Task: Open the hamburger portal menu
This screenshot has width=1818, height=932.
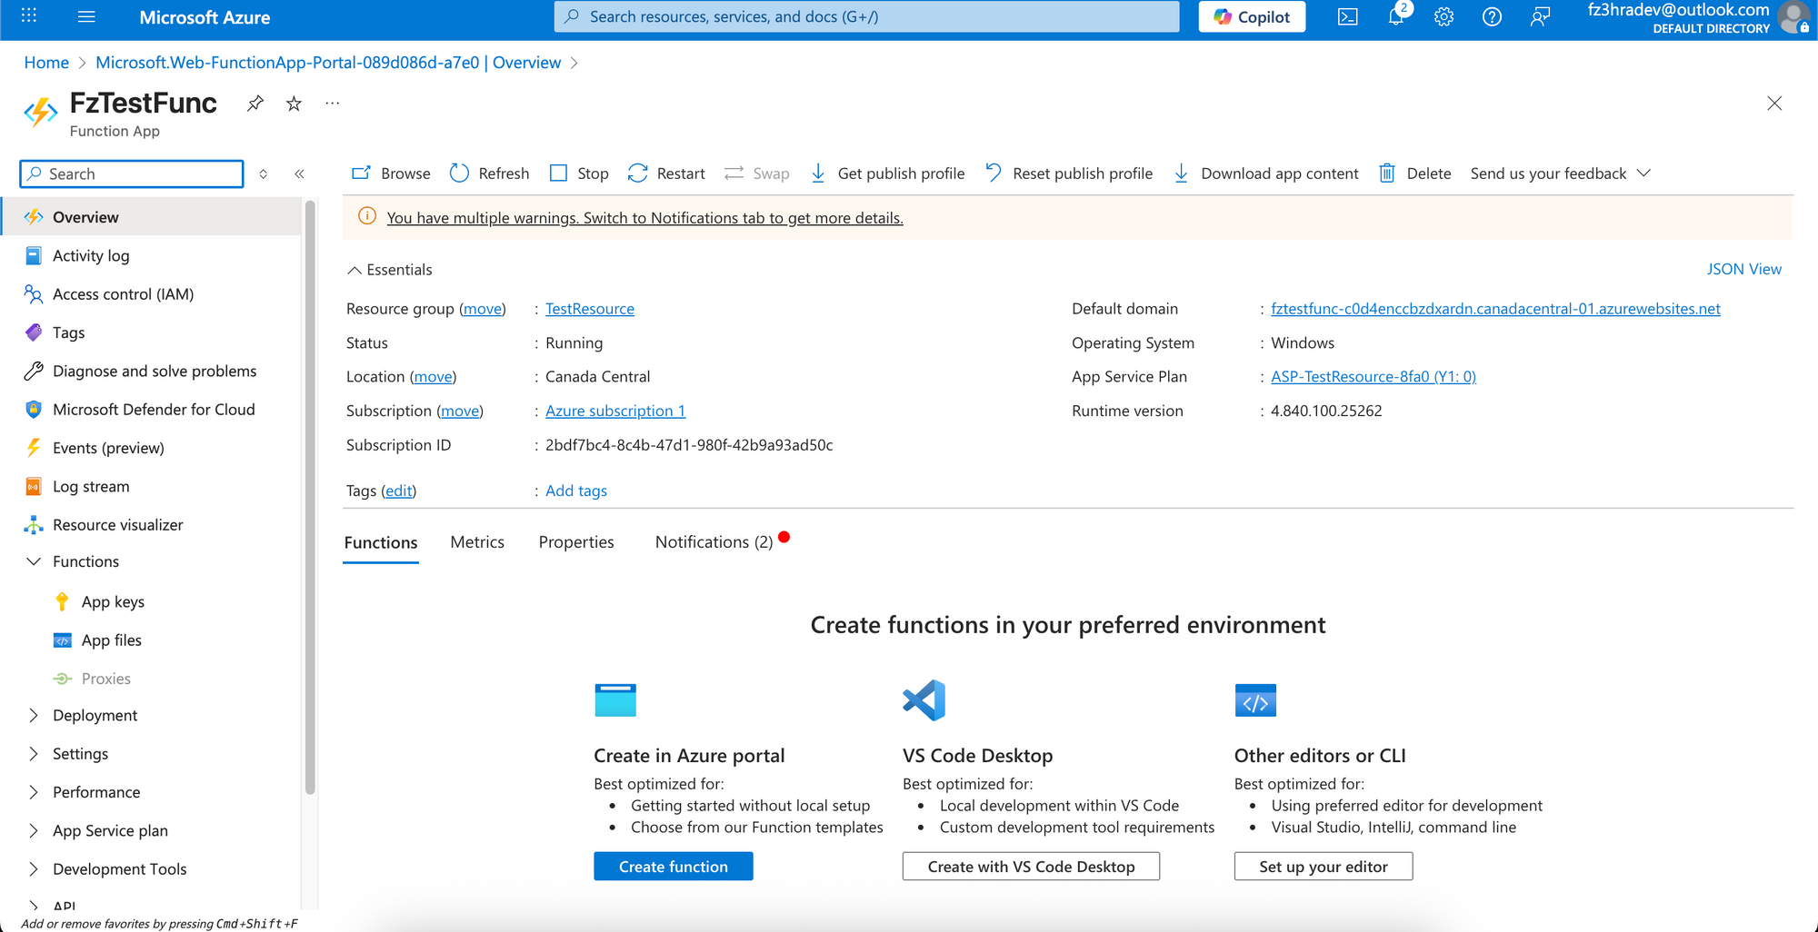Action: (86, 16)
